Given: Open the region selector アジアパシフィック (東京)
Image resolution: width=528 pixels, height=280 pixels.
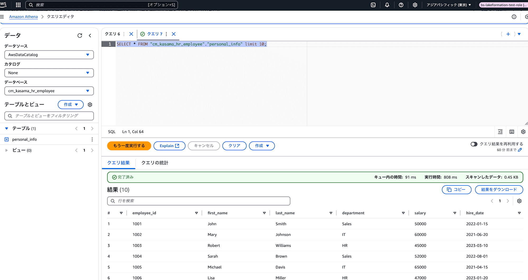Looking at the screenshot, I should (x=449, y=5).
